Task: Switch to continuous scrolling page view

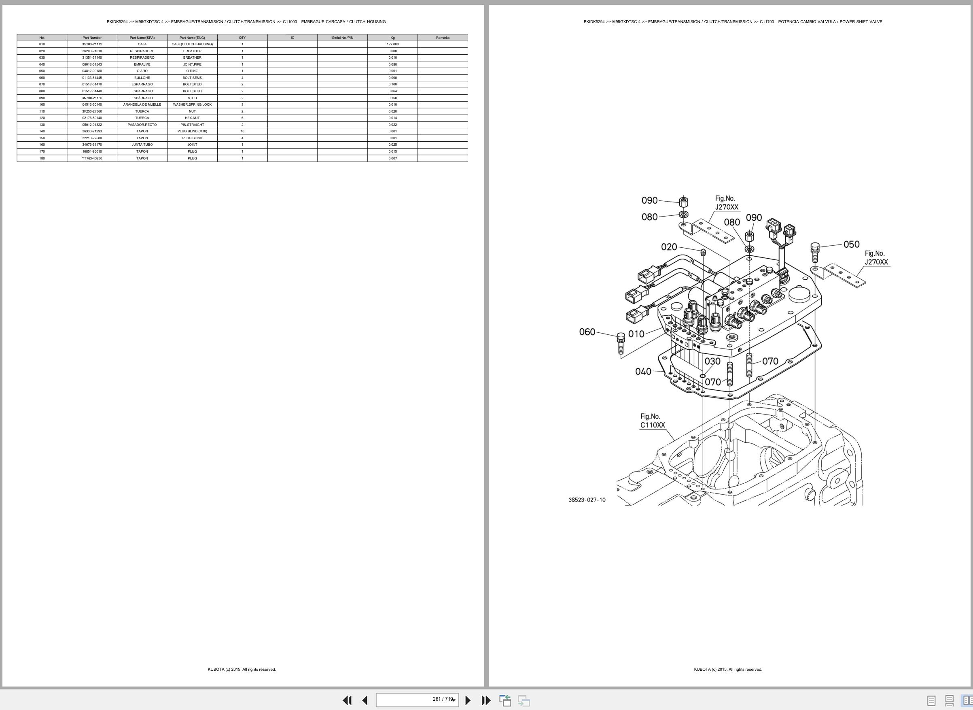Action: pos(950,701)
